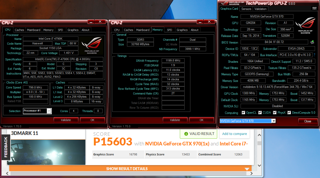Click the Memory Size value 32768 MBytes
Screen dimensions: 320x178
(x=141, y=44)
